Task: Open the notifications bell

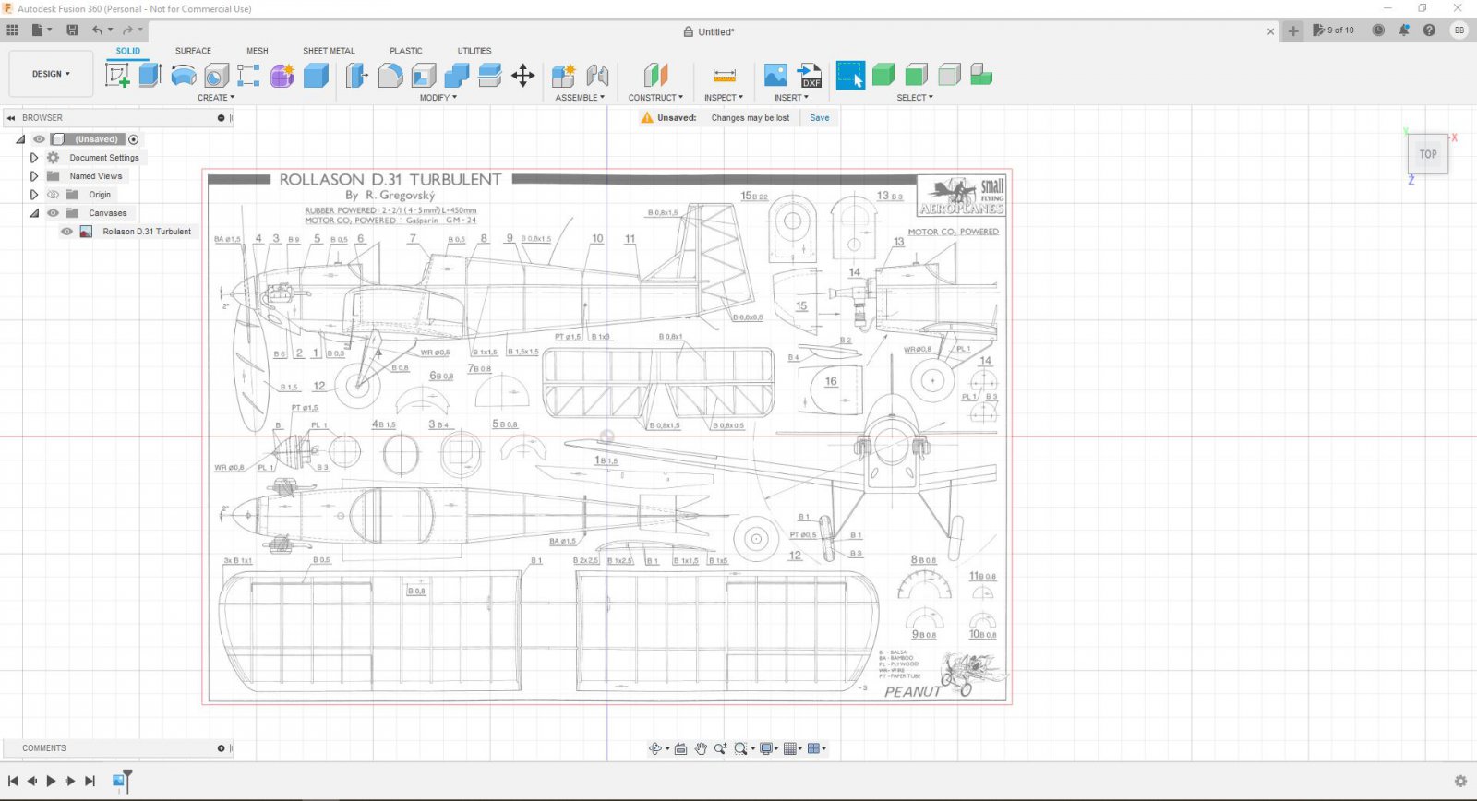Action: click(1404, 30)
